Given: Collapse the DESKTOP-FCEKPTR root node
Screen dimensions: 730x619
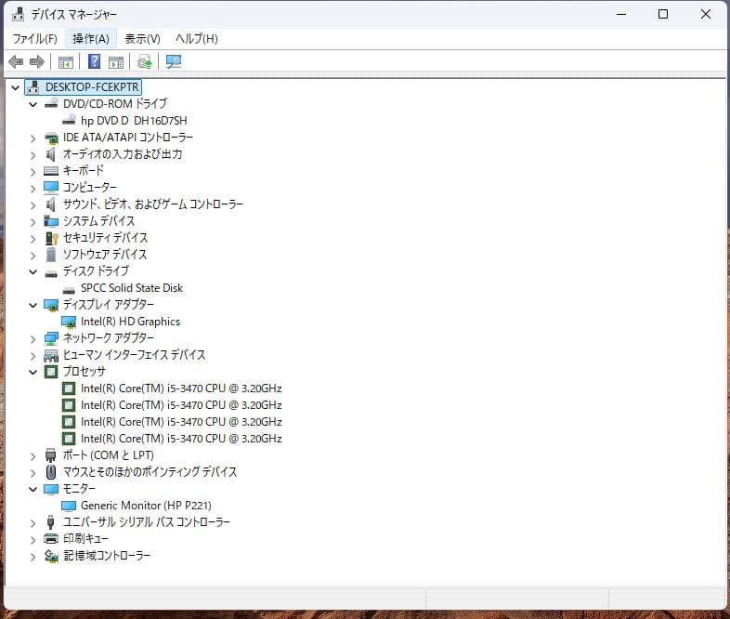Looking at the screenshot, I should click(x=16, y=87).
